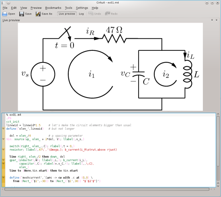221x197 pixels.
Task: Click 'line right_ elen_/2 then down_ del'
Action: tap(37, 157)
